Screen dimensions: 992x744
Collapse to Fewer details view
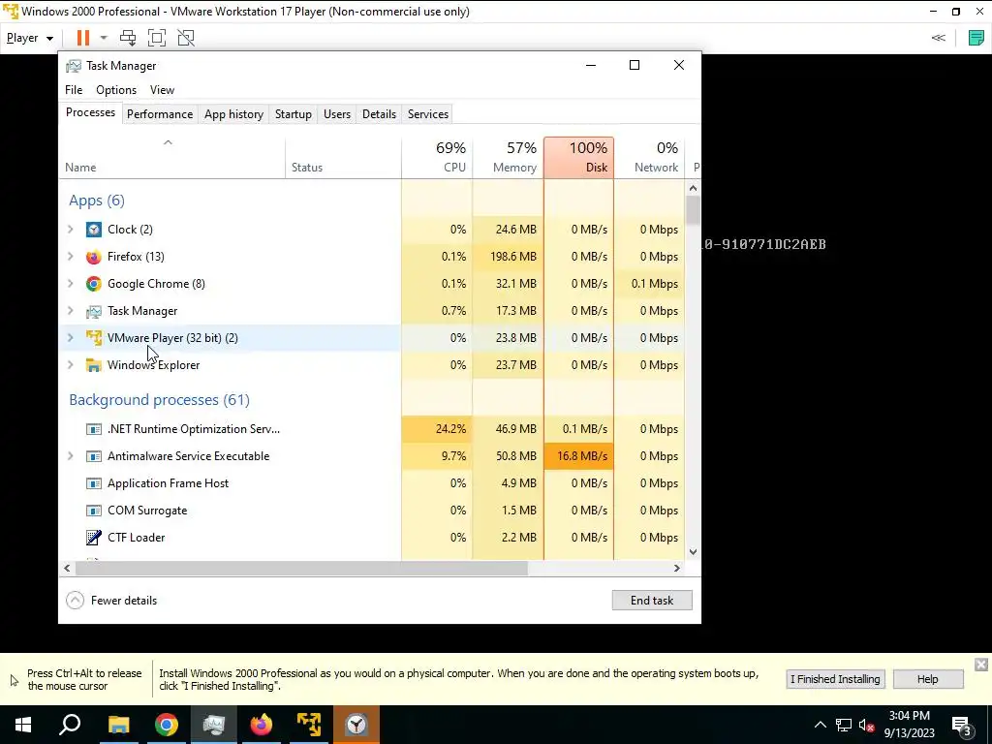112,601
